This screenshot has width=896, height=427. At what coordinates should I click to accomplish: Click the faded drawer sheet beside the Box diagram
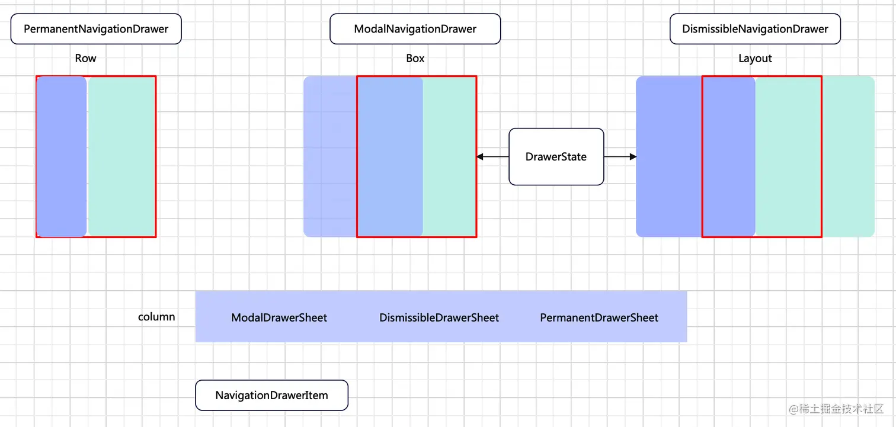click(329, 156)
